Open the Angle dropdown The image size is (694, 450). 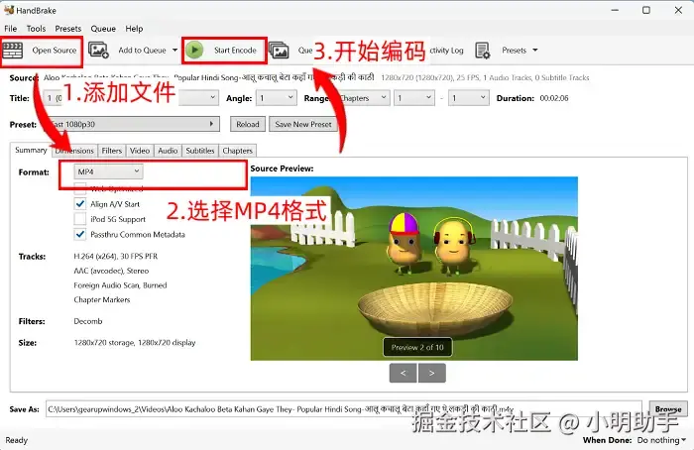277,98
